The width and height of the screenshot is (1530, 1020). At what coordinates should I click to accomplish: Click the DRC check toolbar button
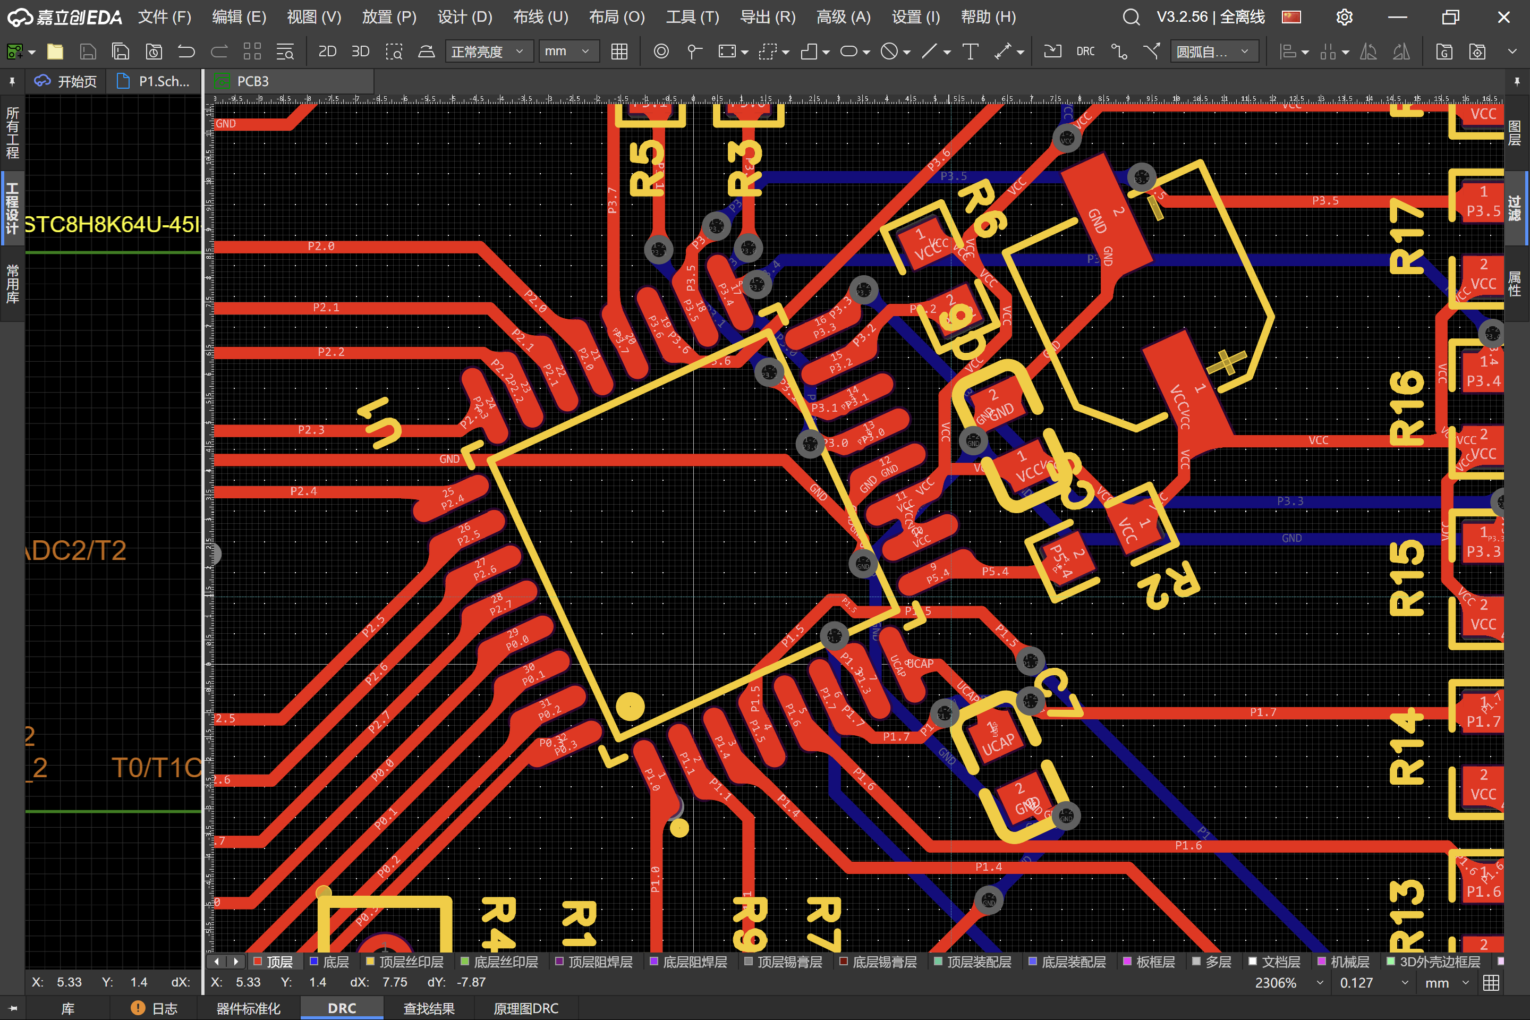tap(1085, 52)
